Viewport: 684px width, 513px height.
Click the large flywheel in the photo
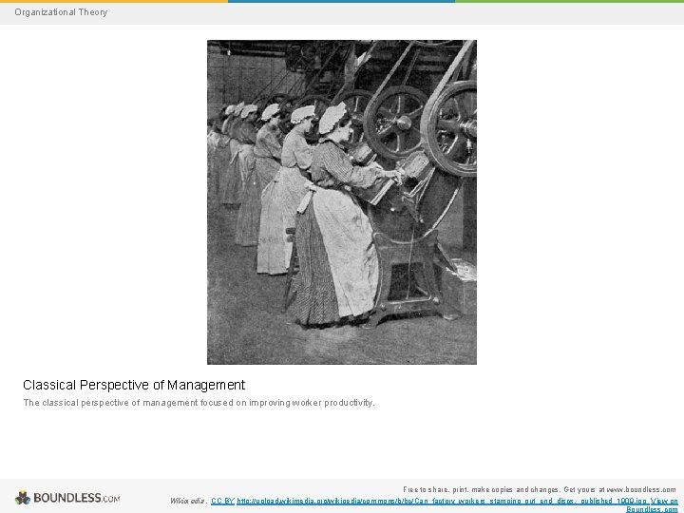tap(449, 128)
